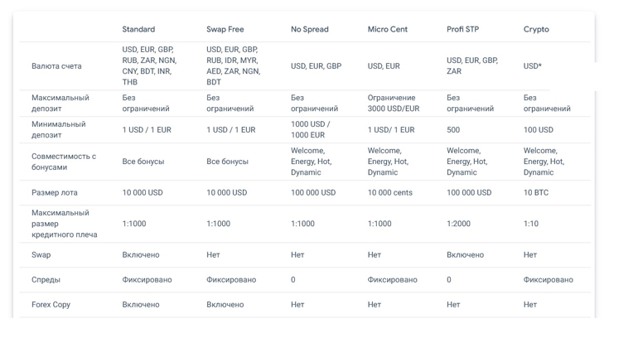Screen dimensions: 638x338
Task: Click the "Размер лота" row label
Action: point(55,192)
